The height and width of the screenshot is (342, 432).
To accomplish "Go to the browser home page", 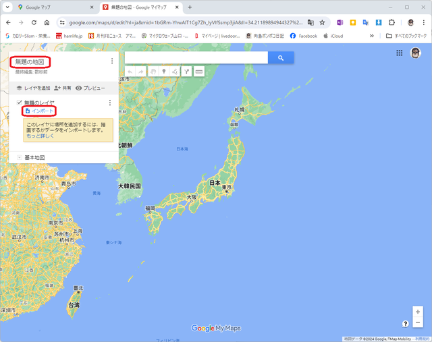I will [x=47, y=22].
